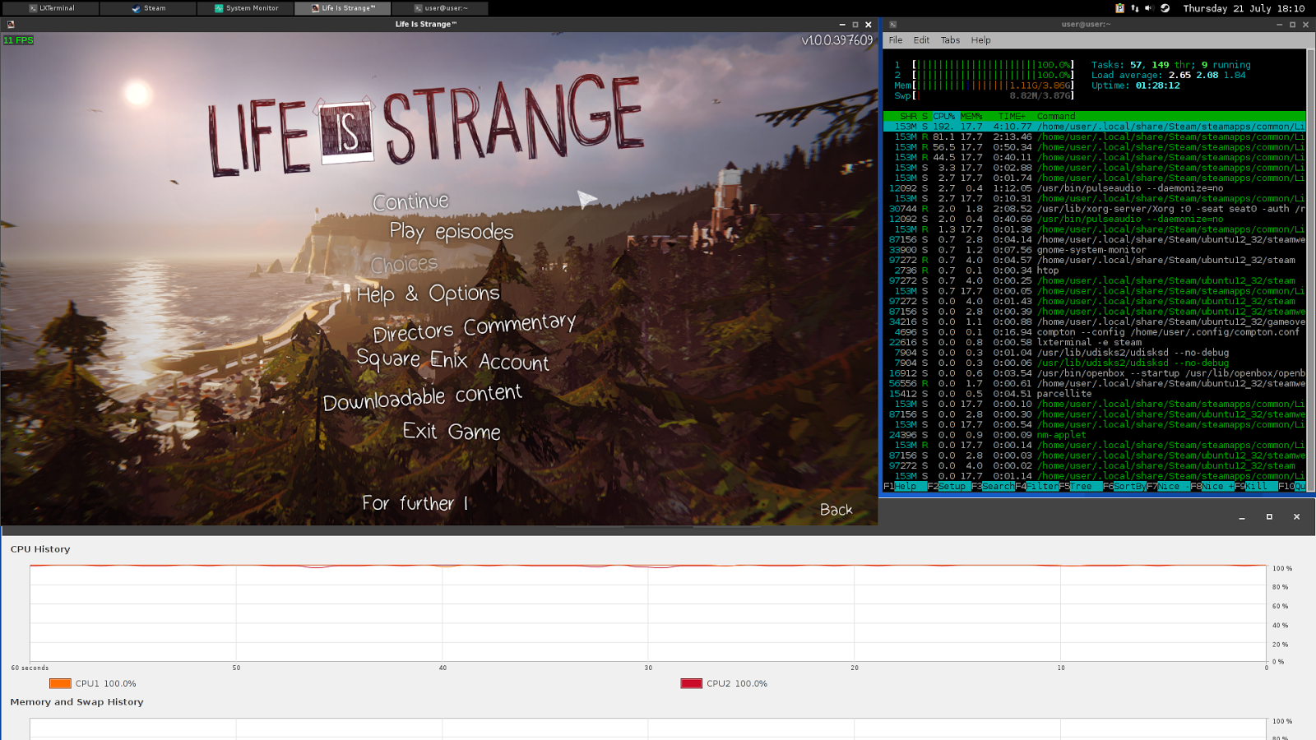Open Help & Options in game menu

click(x=429, y=294)
